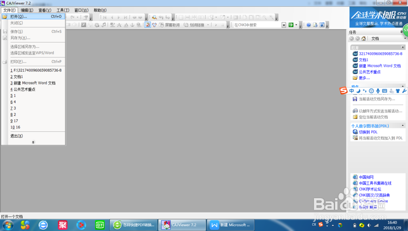Open the 查看(V) menu
Screen dimensions: 408x231
pyautogui.click(x=45, y=10)
